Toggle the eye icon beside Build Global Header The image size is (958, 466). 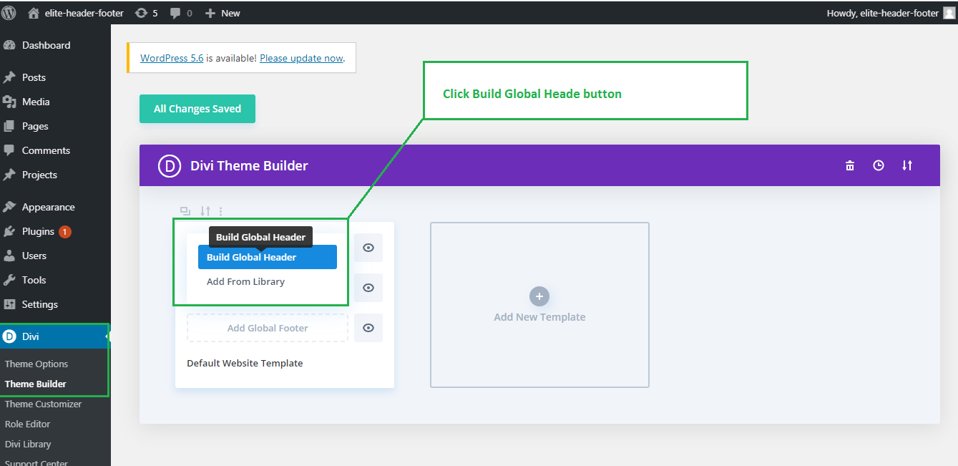pos(368,248)
